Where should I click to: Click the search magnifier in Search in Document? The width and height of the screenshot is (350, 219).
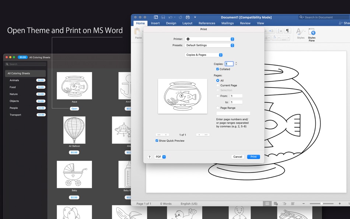301,17
